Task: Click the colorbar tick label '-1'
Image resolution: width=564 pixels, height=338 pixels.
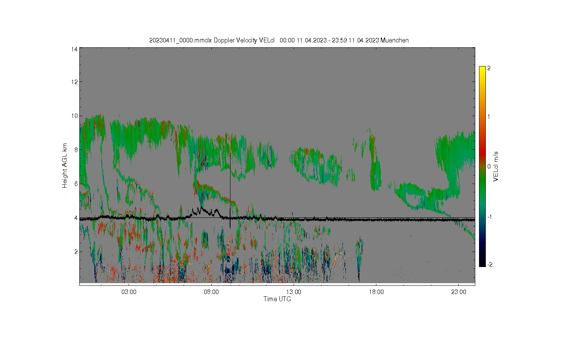Action: pyautogui.click(x=490, y=217)
